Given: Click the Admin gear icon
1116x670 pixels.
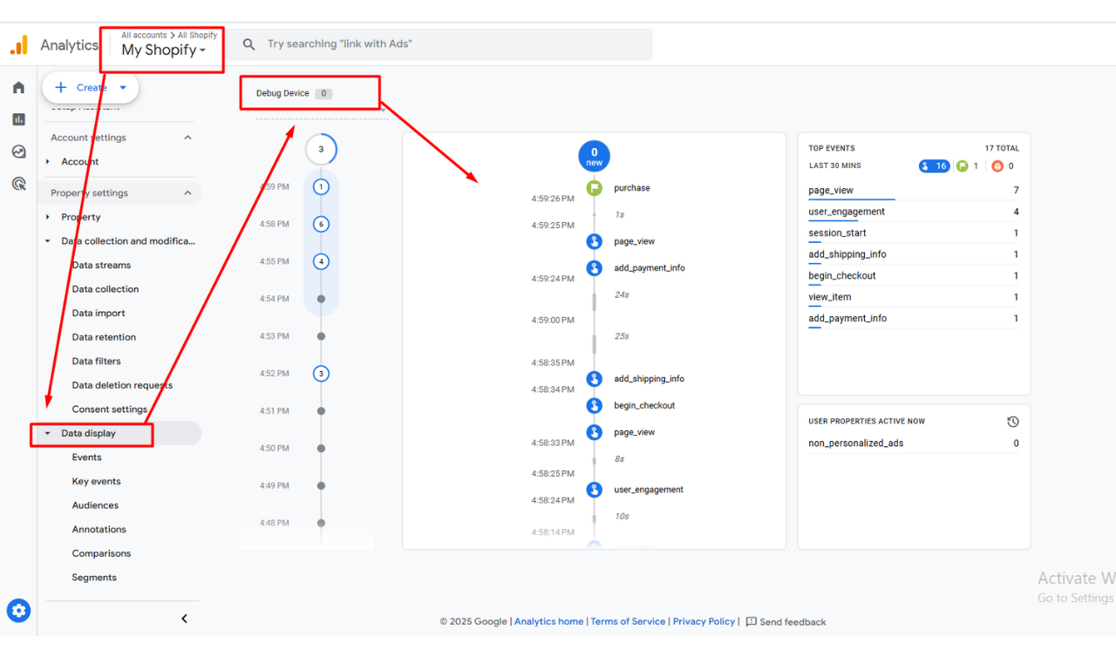Looking at the screenshot, I should point(18,611).
